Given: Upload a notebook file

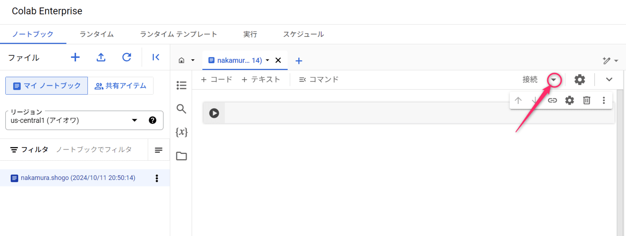Looking at the screenshot, I should [x=101, y=57].
